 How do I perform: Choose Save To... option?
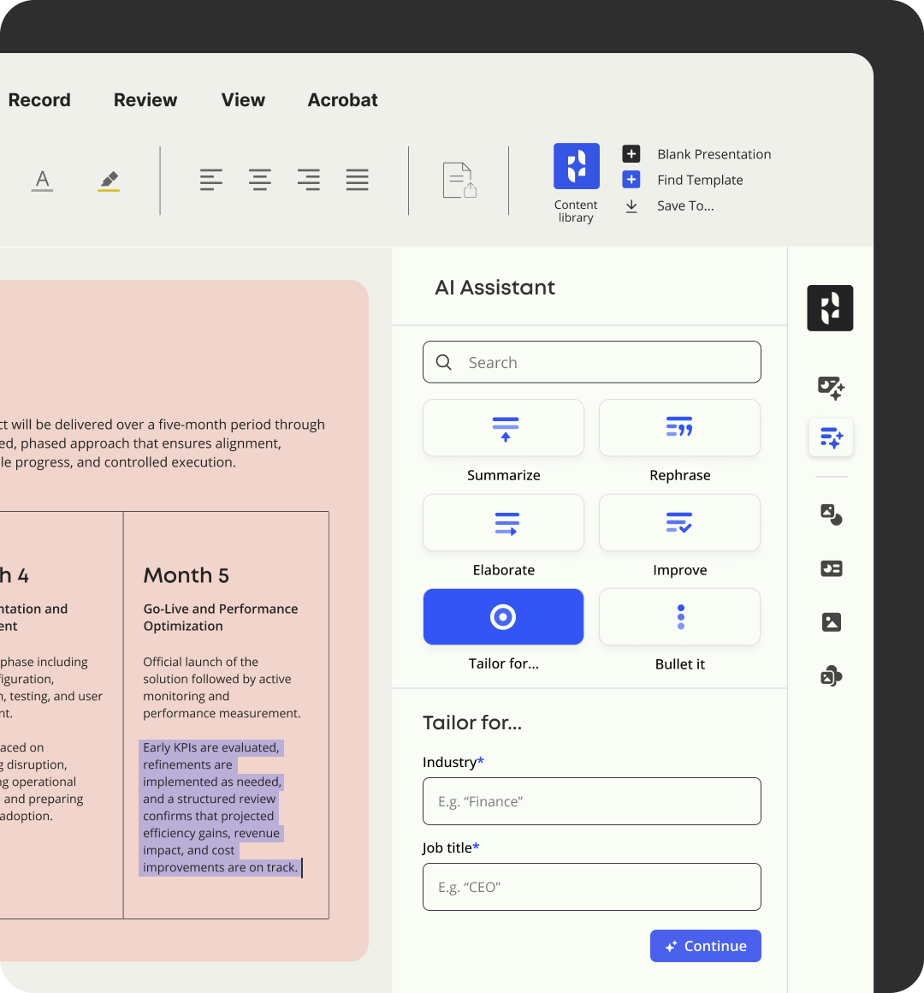[684, 205]
